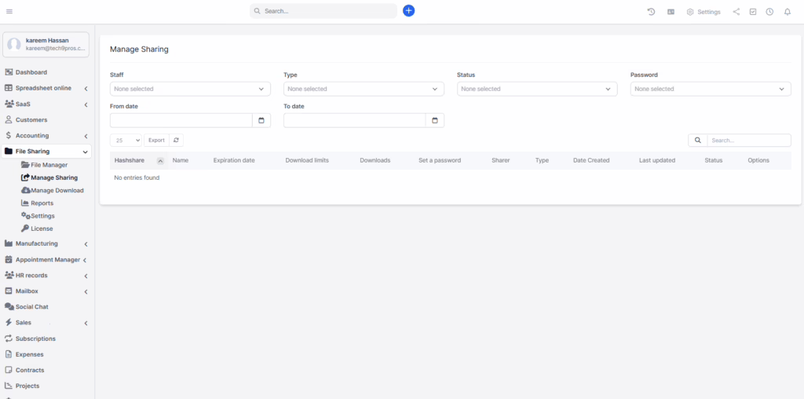Click the blue plus quick-create button
804x399 pixels.
(x=408, y=11)
